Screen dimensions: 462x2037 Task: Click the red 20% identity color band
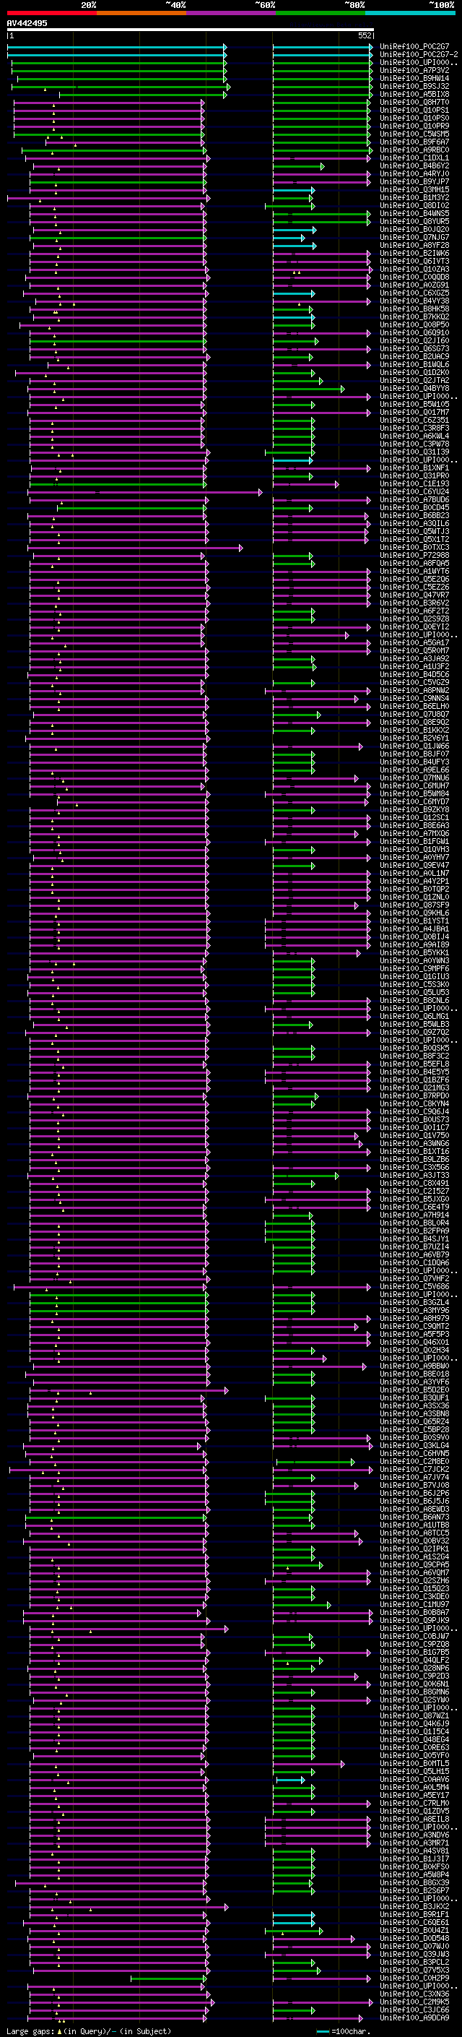pyautogui.click(x=52, y=13)
